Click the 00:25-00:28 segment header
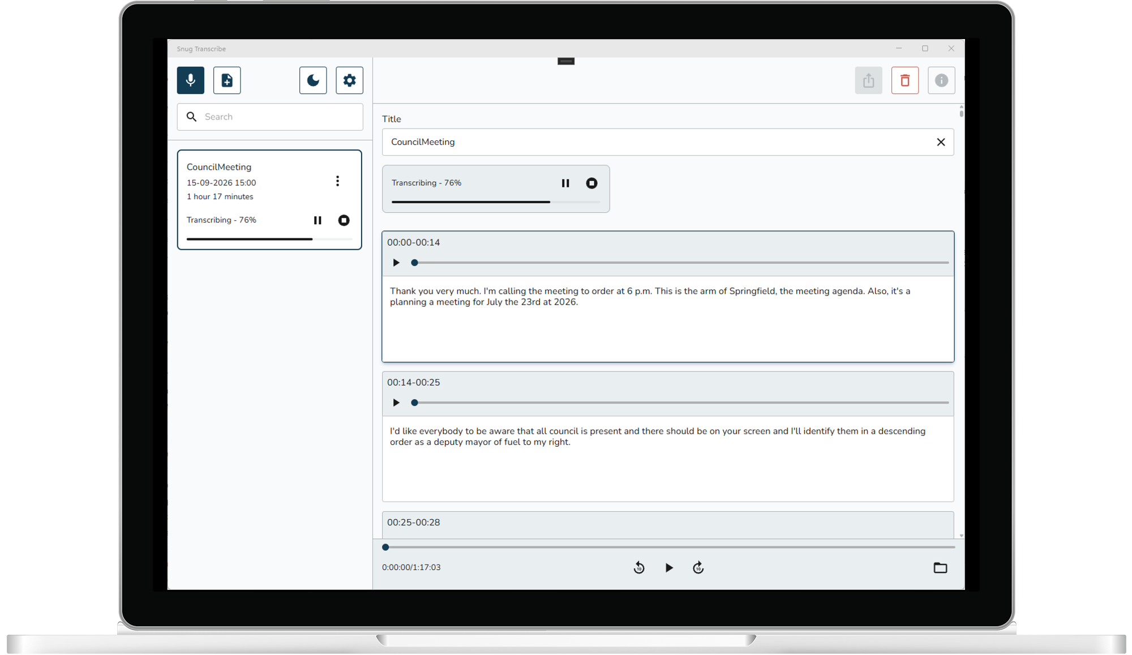 [668, 524]
